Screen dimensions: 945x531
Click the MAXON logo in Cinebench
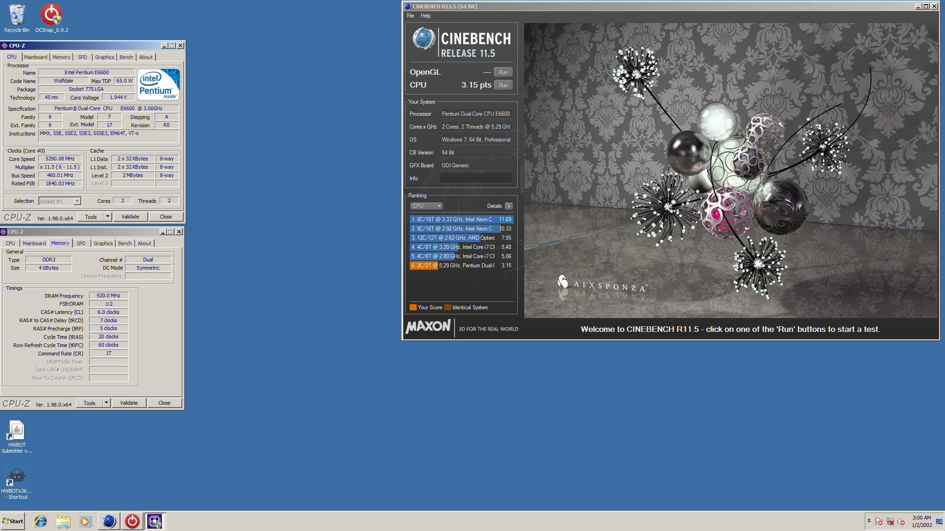[428, 326]
